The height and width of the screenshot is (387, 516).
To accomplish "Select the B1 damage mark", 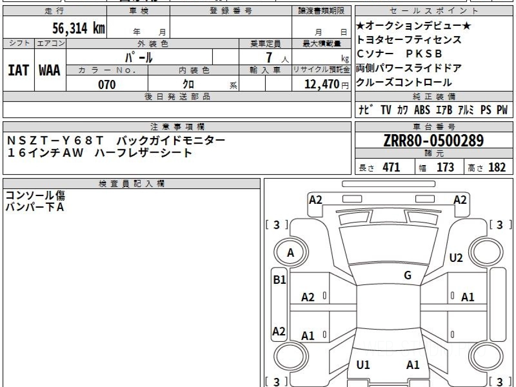I will pyautogui.click(x=279, y=280).
